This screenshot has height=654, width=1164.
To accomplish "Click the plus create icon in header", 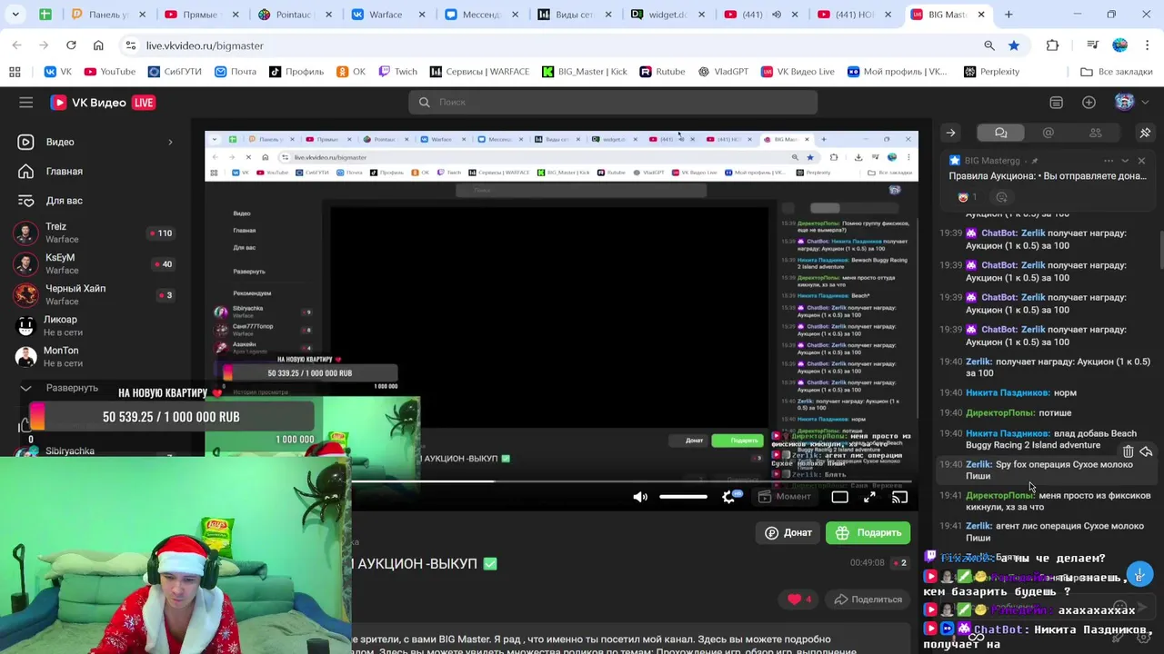I will 1089,103.
